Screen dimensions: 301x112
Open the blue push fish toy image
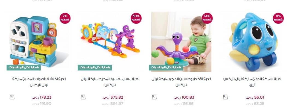(252, 42)
